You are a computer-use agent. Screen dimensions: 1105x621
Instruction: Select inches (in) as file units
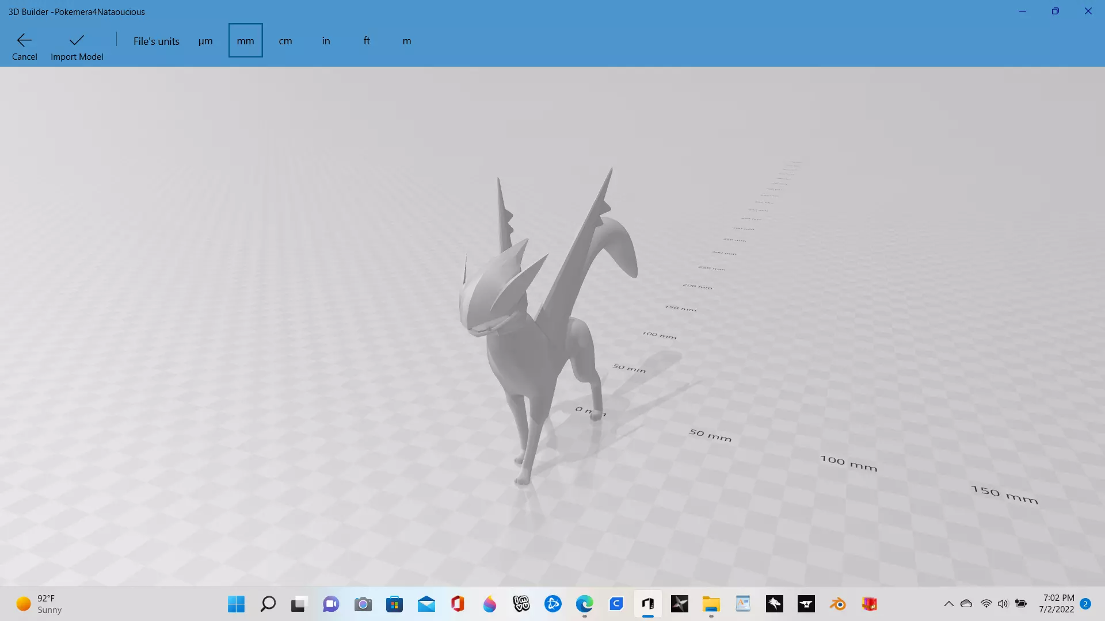pyautogui.click(x=326, y=41)
